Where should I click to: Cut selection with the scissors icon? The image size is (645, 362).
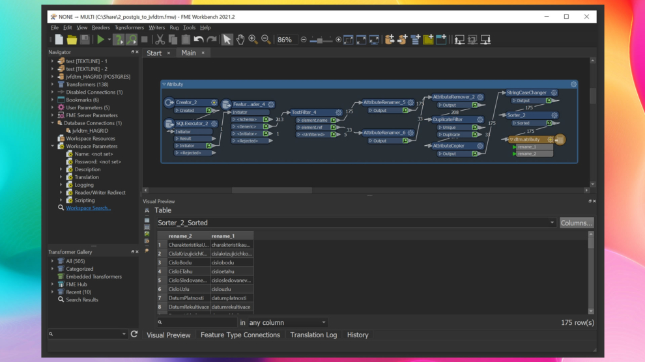(160, 40)
